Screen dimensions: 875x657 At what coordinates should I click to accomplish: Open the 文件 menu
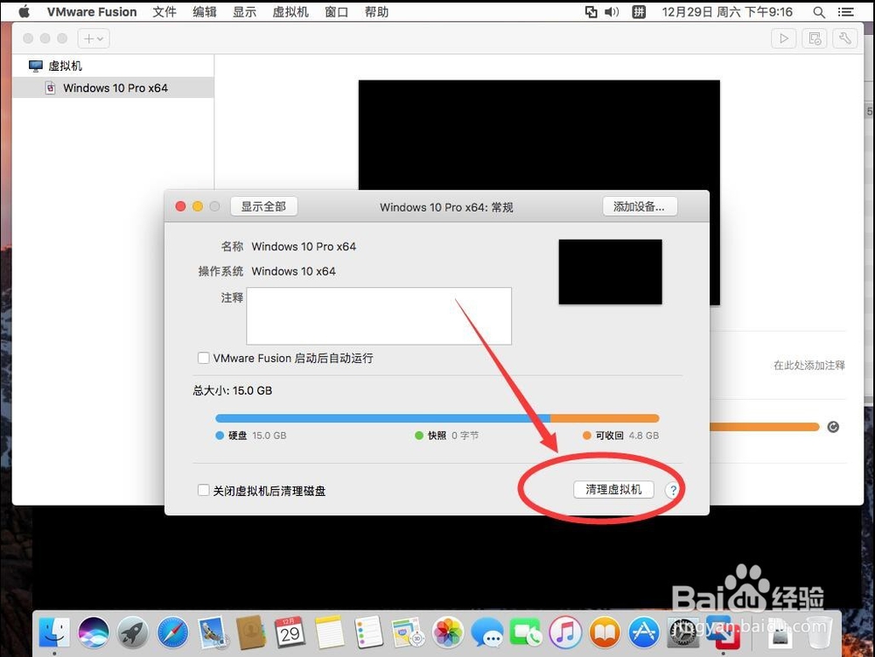[x=164, y=11]
